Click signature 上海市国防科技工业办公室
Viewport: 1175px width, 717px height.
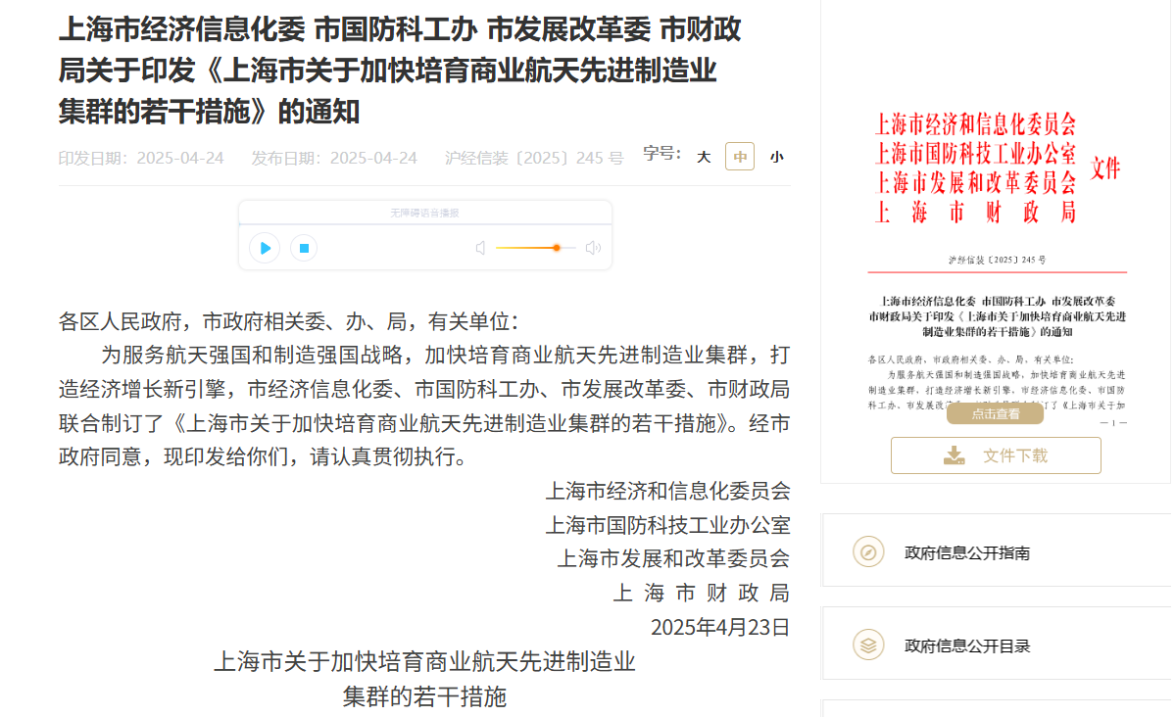click(x=667, y=525)
